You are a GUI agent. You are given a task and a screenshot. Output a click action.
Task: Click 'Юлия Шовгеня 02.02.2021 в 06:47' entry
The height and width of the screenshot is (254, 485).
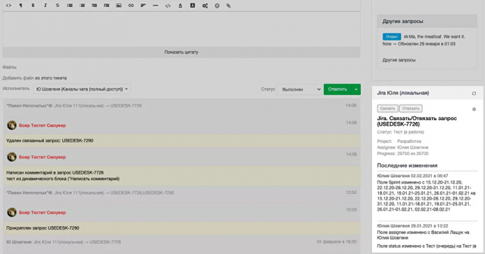[x=413, y=176]
